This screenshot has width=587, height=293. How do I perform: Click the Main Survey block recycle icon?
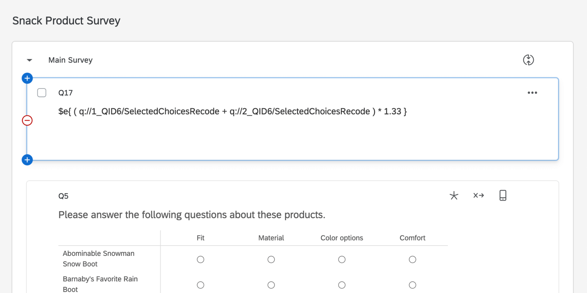(528, 60)
